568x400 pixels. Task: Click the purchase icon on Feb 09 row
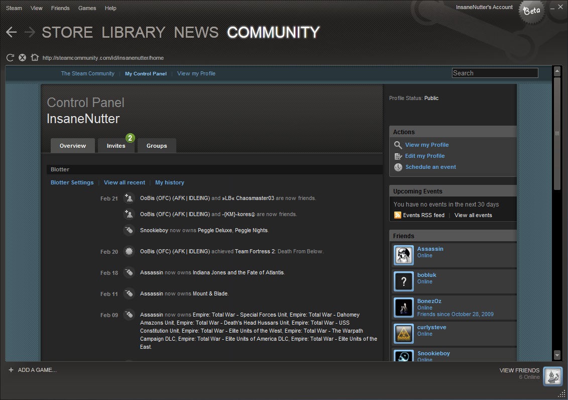click(x=129, y=315)
